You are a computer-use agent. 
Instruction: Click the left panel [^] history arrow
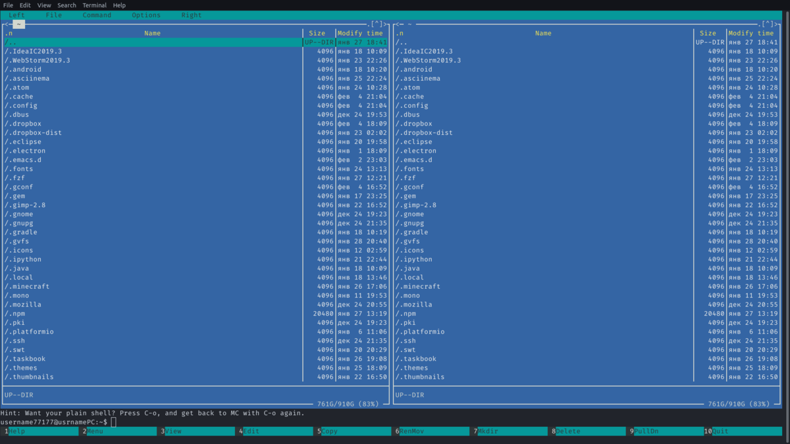pos(378,24)
